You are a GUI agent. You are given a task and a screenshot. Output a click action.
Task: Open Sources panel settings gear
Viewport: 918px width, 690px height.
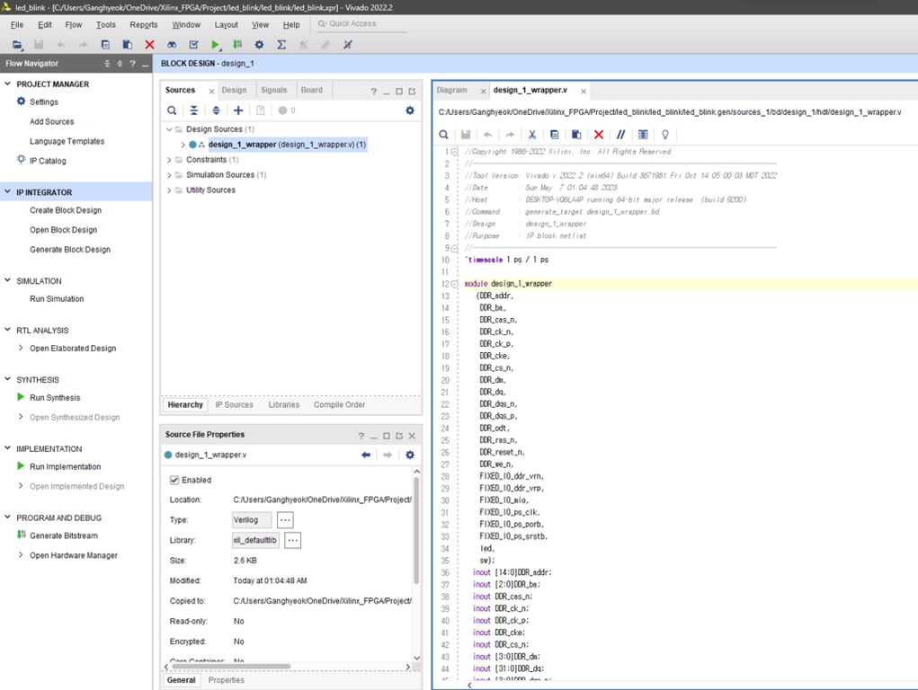point(410,111)
